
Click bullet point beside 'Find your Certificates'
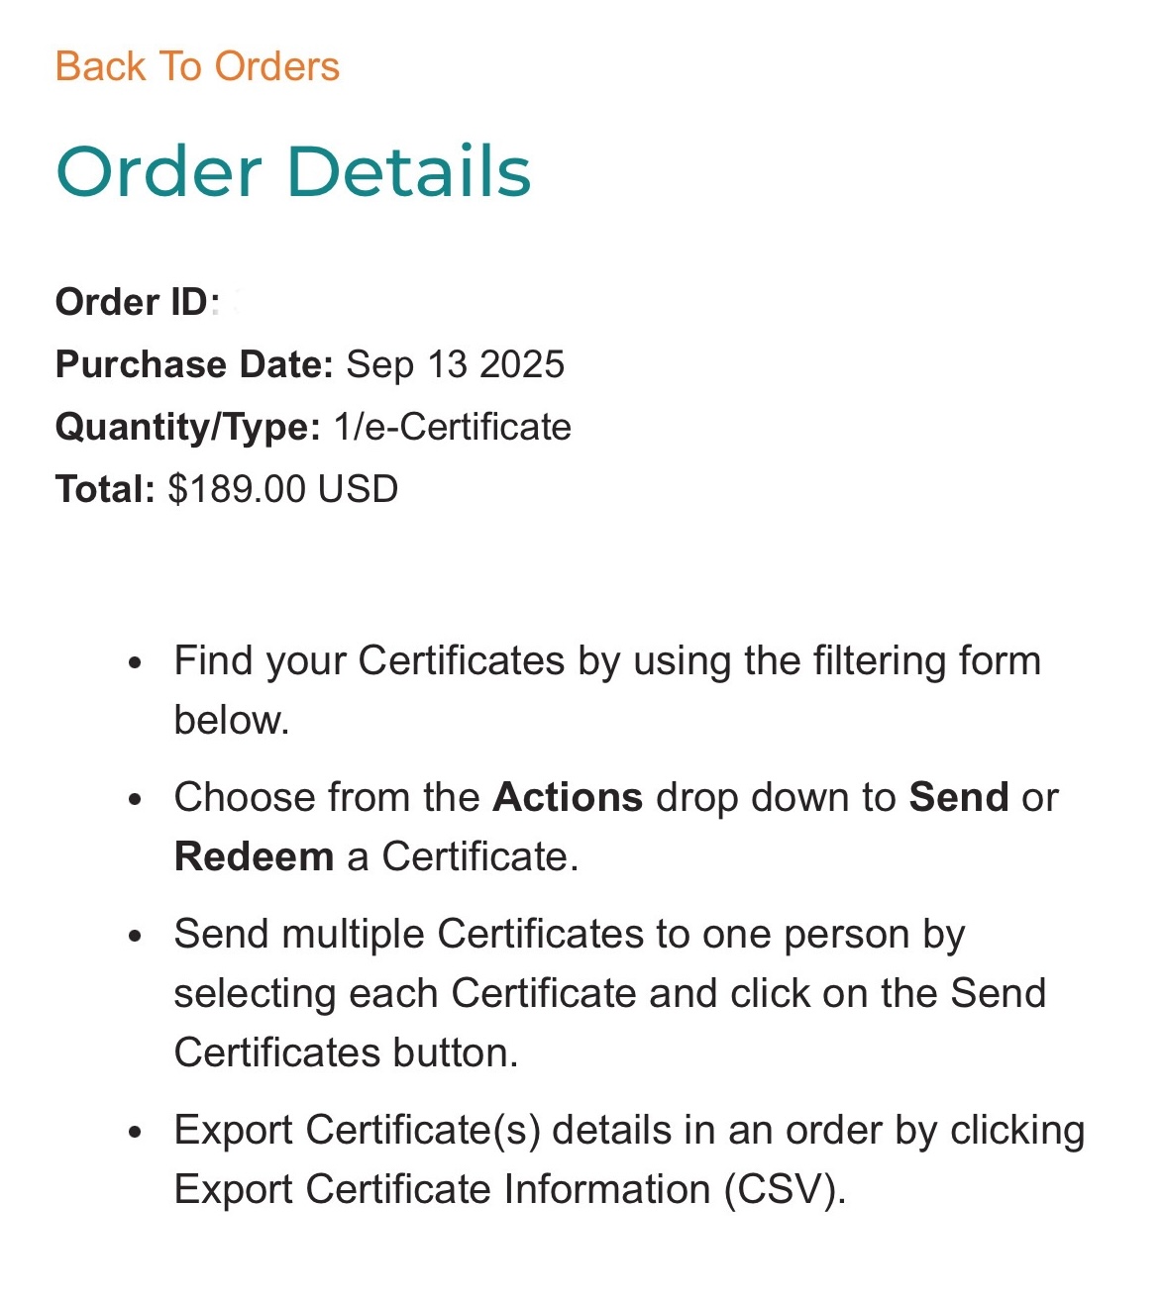click(136, 662)
